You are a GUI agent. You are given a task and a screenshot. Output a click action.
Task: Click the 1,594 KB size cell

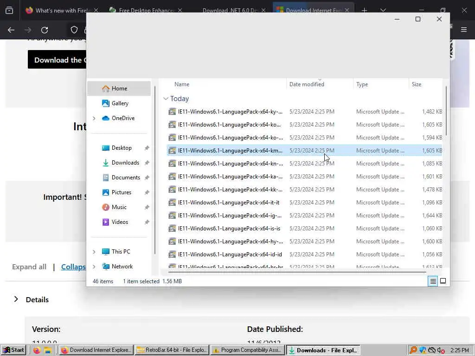click(432, 138)
